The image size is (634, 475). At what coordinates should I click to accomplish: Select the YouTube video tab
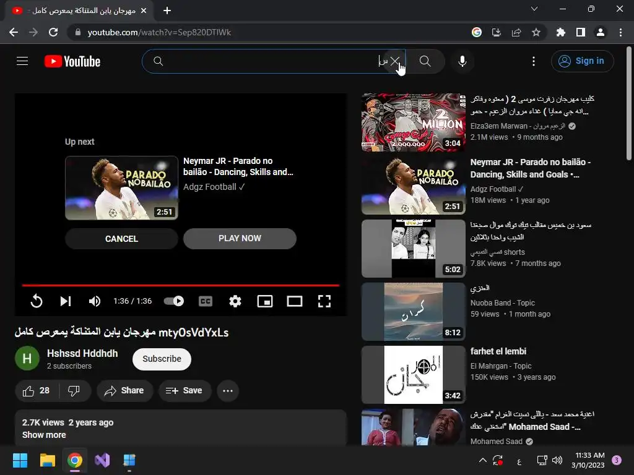(79, 11)
